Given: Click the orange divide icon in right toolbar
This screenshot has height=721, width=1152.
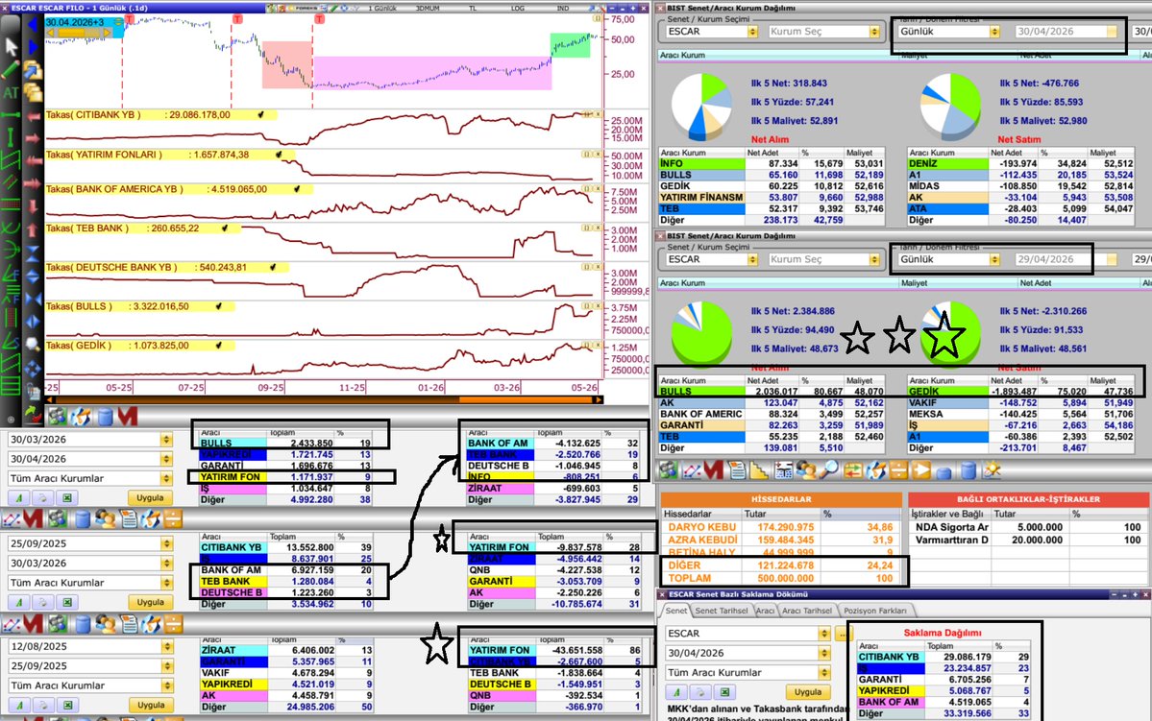Looking at the screenshot, I should point(898,469).
